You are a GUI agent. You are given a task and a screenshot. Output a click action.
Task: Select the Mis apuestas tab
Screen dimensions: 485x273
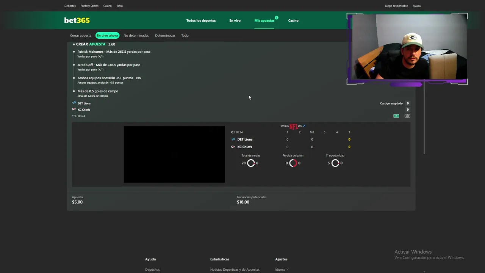(x=264, y=20)
